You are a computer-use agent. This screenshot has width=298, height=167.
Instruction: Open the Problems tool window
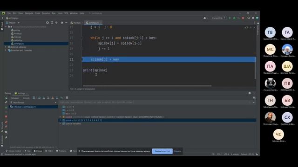coord(61,151)
